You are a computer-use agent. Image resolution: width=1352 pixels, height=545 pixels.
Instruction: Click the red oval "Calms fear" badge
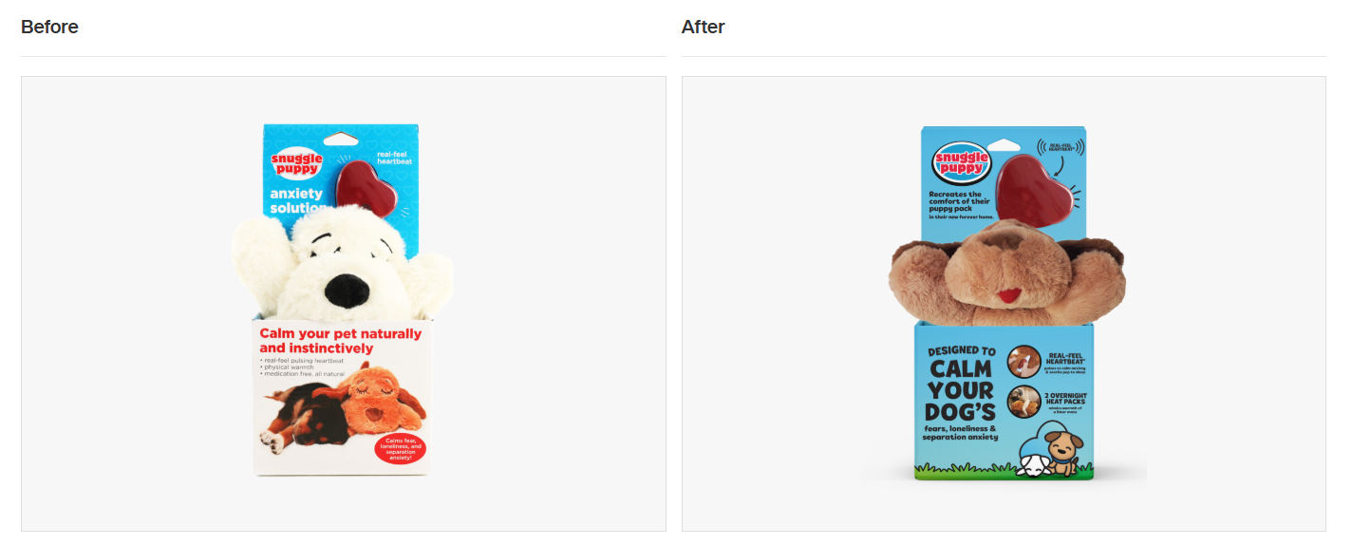402,448
